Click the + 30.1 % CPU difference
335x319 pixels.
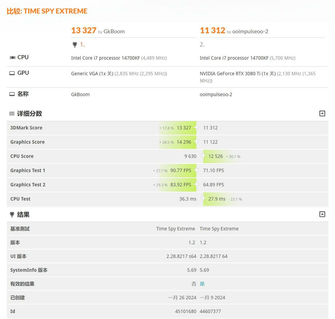tap(233, 156)
